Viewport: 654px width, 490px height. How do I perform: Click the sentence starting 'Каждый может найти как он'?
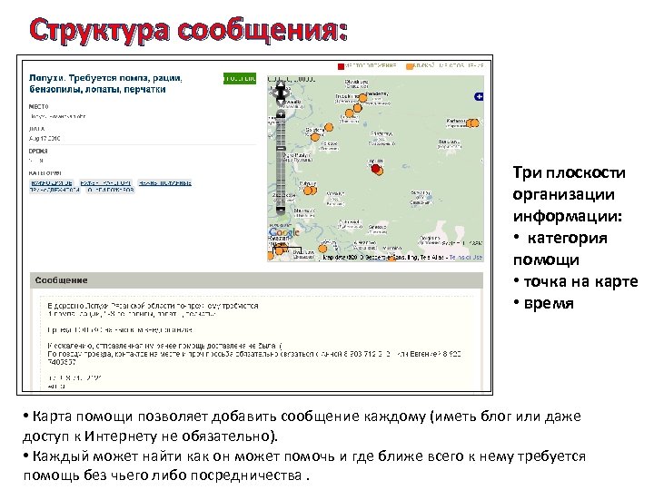[304, 465]
